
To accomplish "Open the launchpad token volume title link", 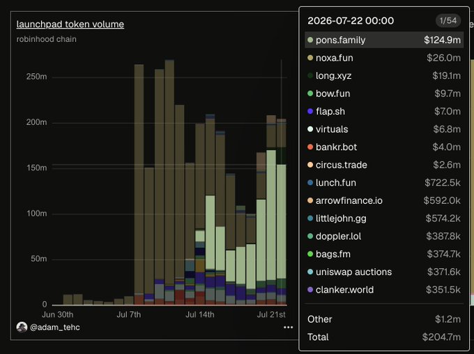I will [x=70, y=24].
